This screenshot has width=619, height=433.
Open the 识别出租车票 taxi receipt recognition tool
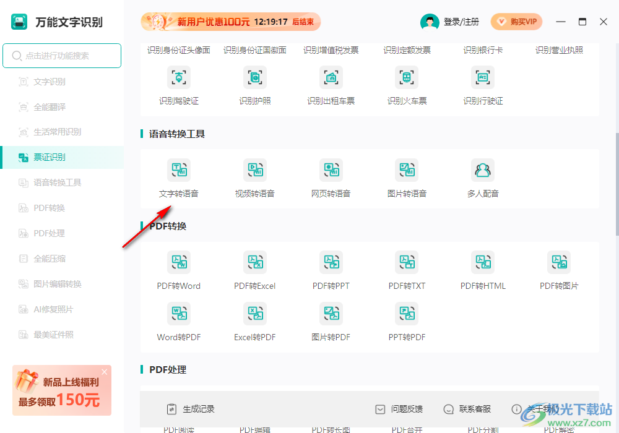(331, 86)
